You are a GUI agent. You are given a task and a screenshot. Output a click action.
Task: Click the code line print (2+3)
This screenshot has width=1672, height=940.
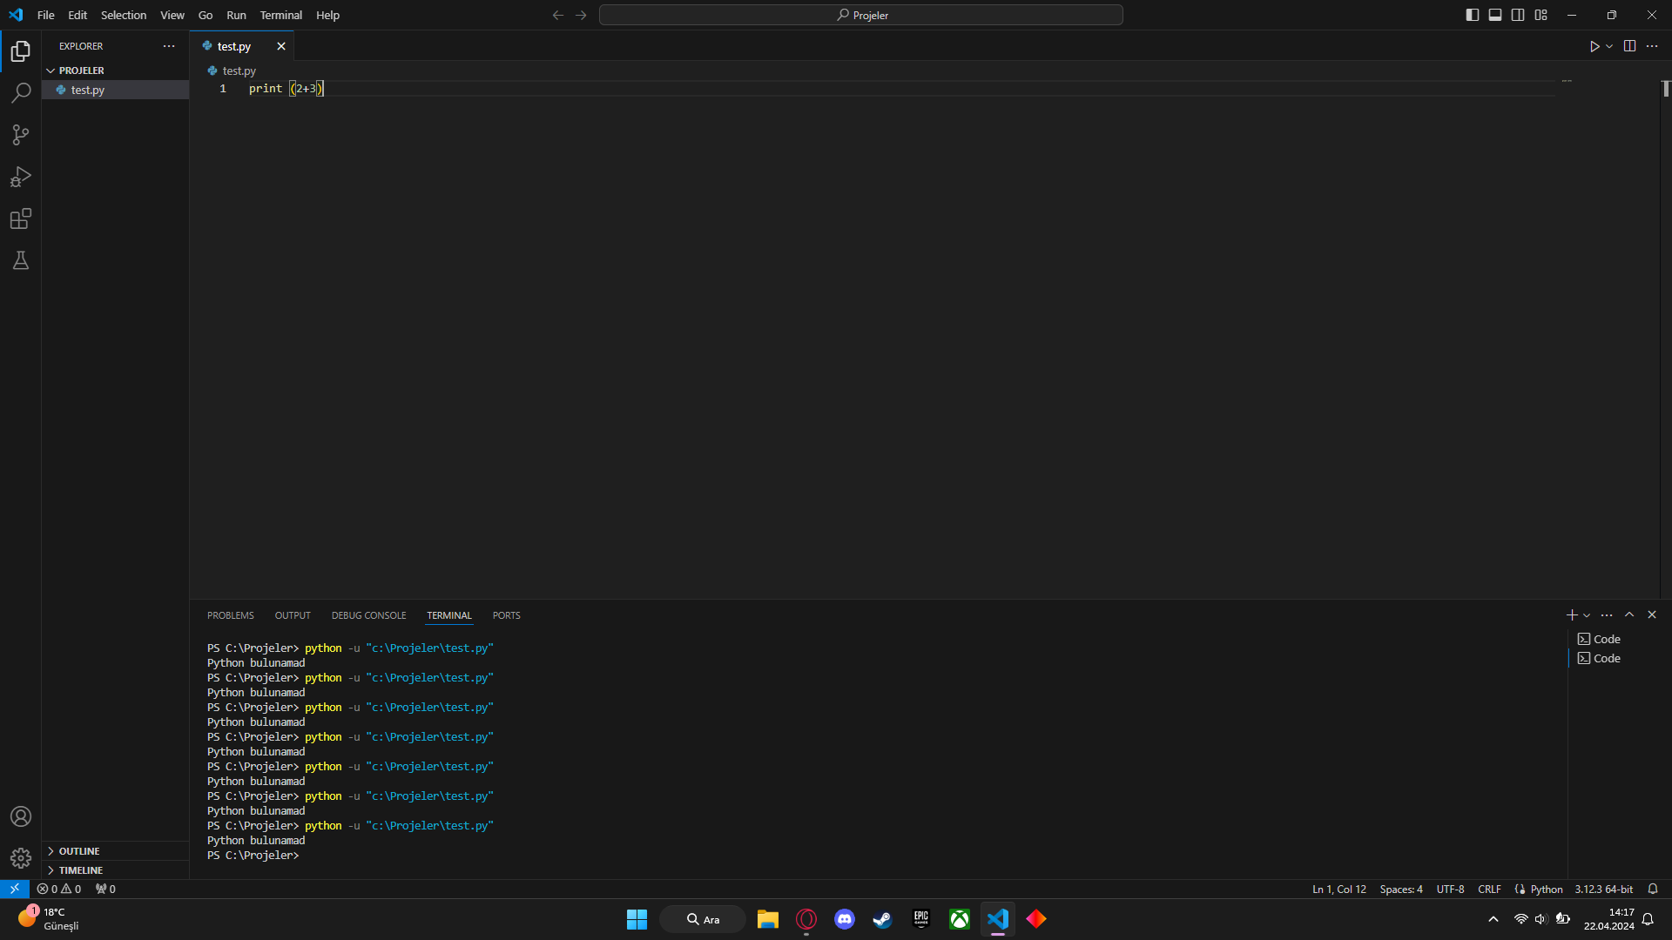pos(286,89)
